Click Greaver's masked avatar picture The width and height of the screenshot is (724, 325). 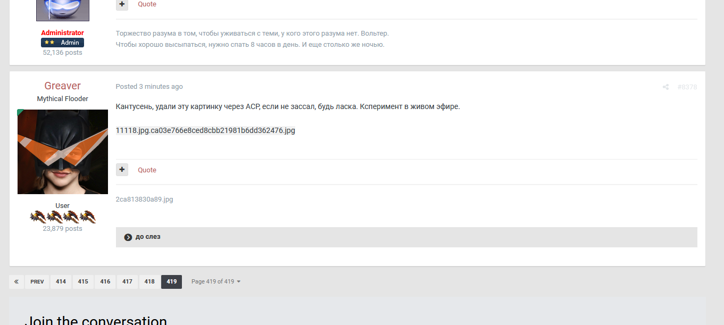pyautogui.click(x=62, y=152)
